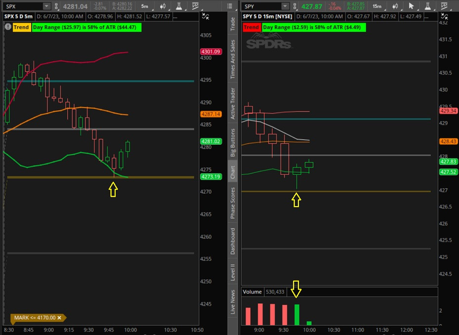Screen dimensions: 459x335
Task: Open the Phase Scores sidebar tab
Action: [233, 203]
